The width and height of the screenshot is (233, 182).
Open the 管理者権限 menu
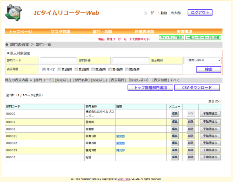[144, 31]
